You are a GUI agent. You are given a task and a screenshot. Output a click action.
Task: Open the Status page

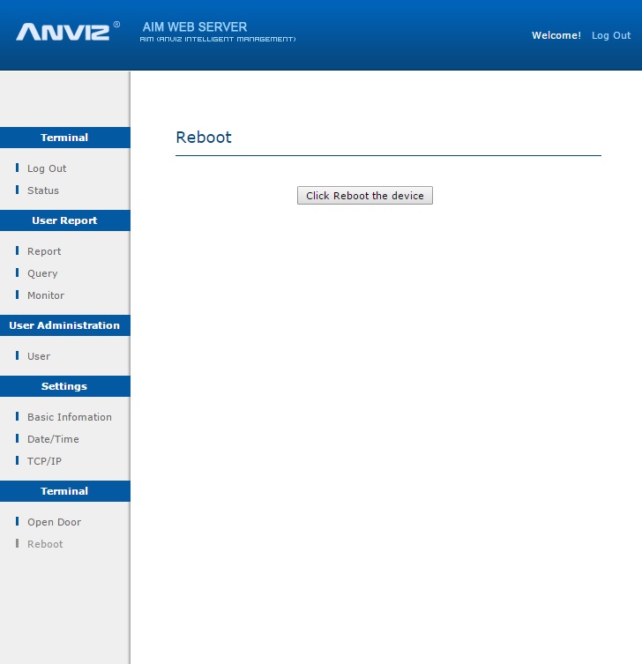pos(43,190)
